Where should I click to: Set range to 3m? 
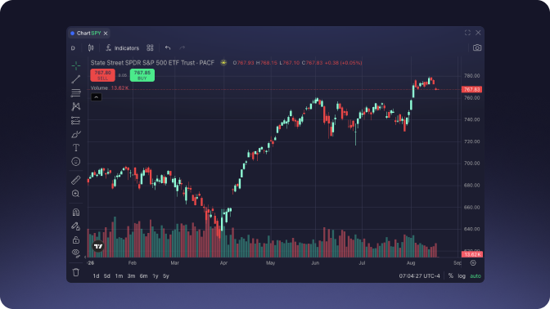131,276
